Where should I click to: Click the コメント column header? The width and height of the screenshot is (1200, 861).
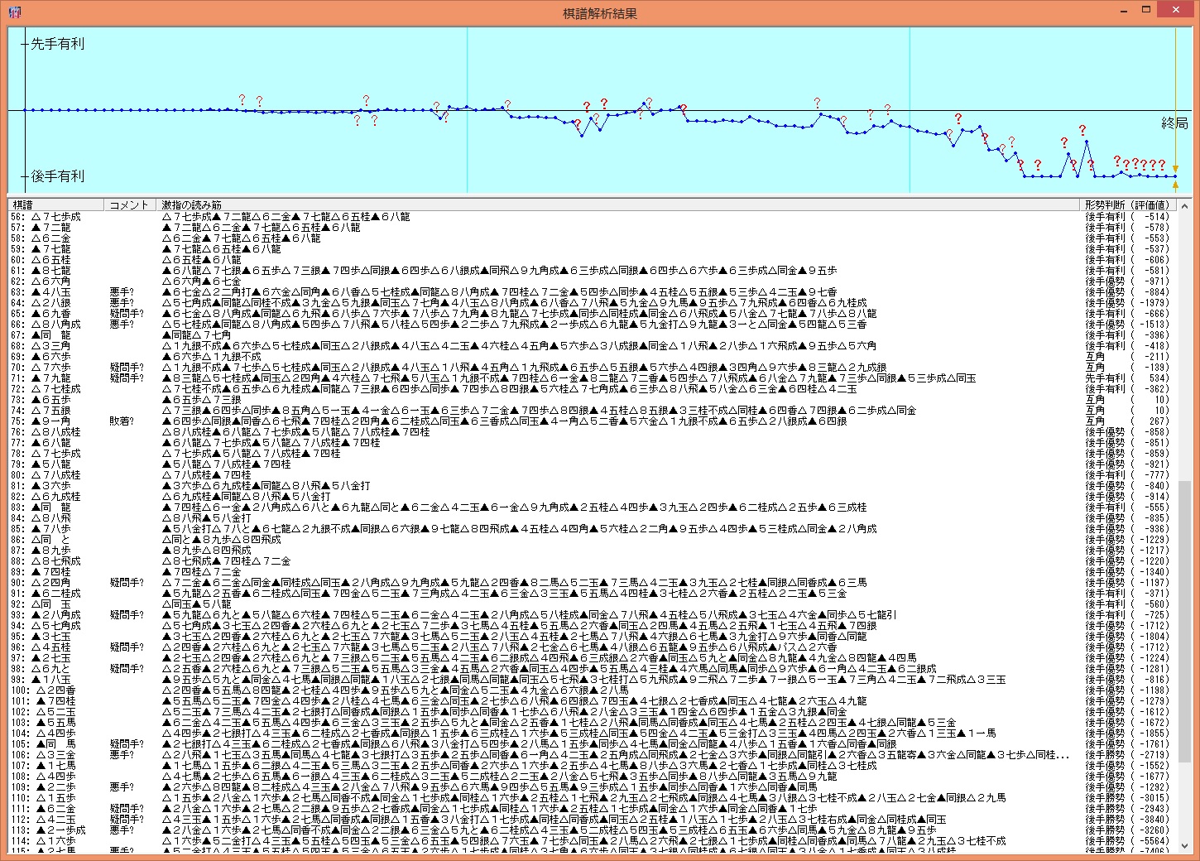[x=129, y=204]
